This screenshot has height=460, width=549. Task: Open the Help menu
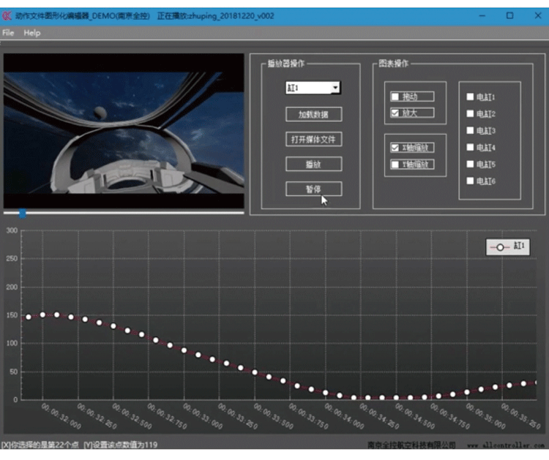click(x=31, y=33)
